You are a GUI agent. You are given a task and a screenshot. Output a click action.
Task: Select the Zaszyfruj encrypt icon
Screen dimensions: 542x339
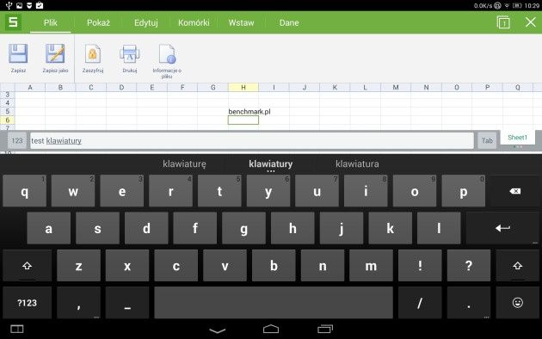[x=93, y=53]
